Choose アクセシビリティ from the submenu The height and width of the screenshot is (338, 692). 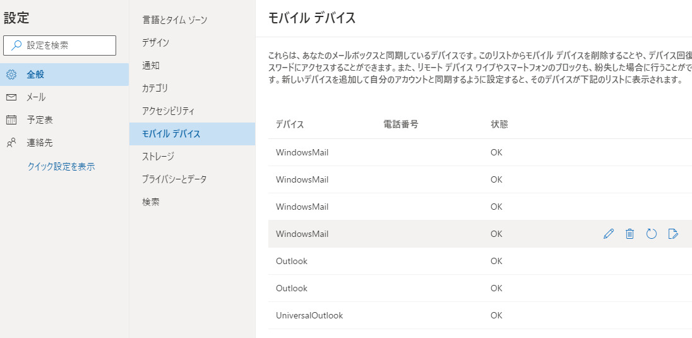pos(168,111)
